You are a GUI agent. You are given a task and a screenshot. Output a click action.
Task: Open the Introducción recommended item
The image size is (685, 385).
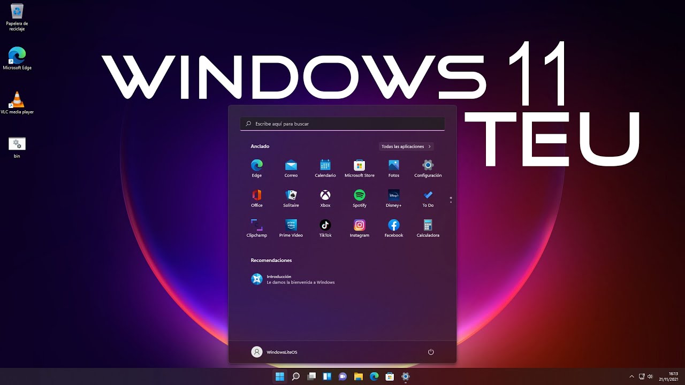293,279
